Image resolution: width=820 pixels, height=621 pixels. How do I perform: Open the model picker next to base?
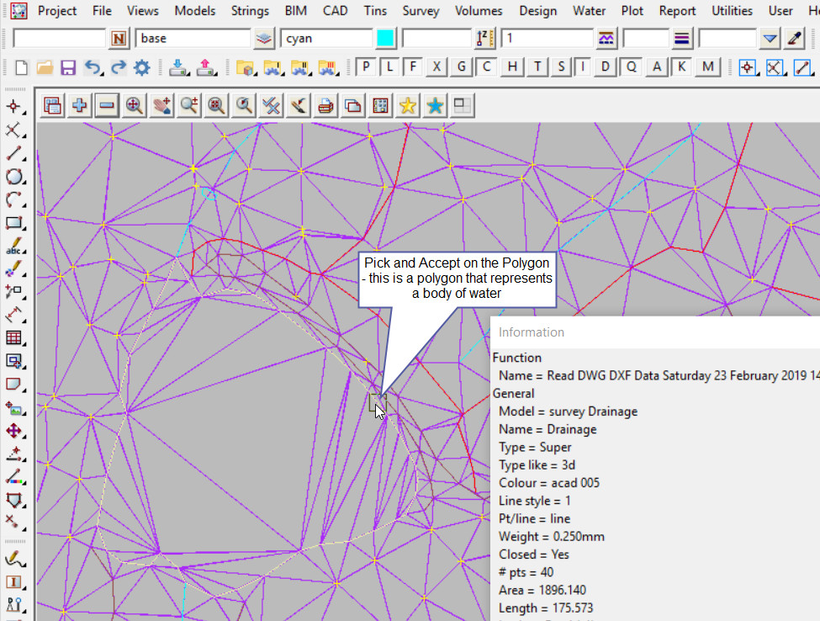pos(264,39)
